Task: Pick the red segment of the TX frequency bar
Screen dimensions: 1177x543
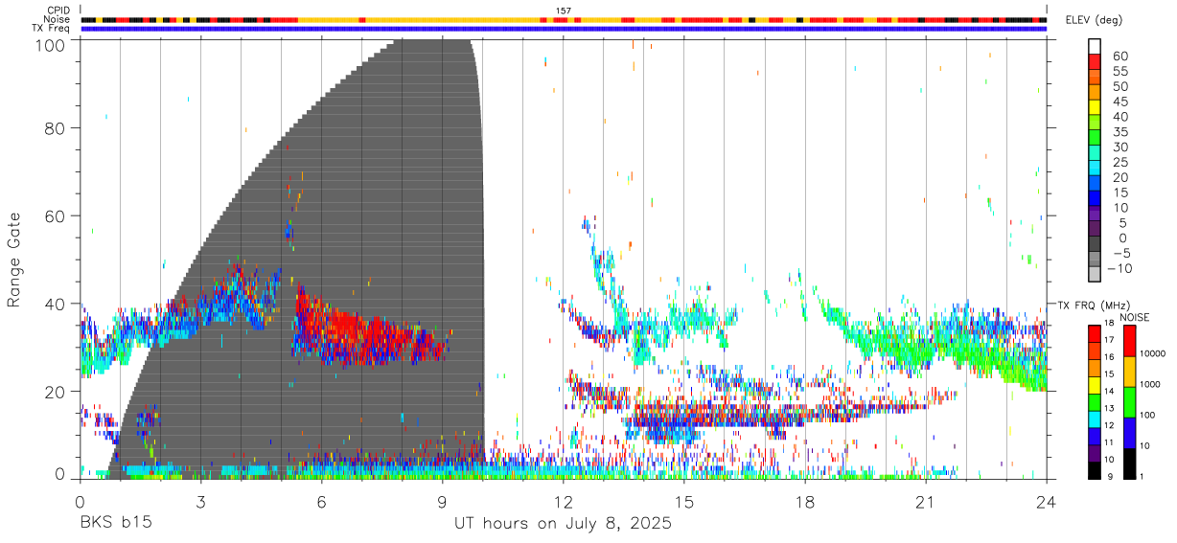Action: click(1095, 334)
